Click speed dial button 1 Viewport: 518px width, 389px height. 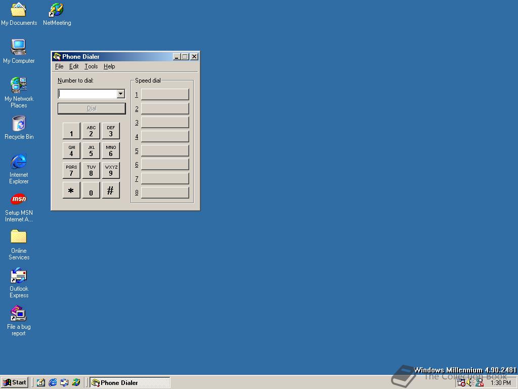165,94
